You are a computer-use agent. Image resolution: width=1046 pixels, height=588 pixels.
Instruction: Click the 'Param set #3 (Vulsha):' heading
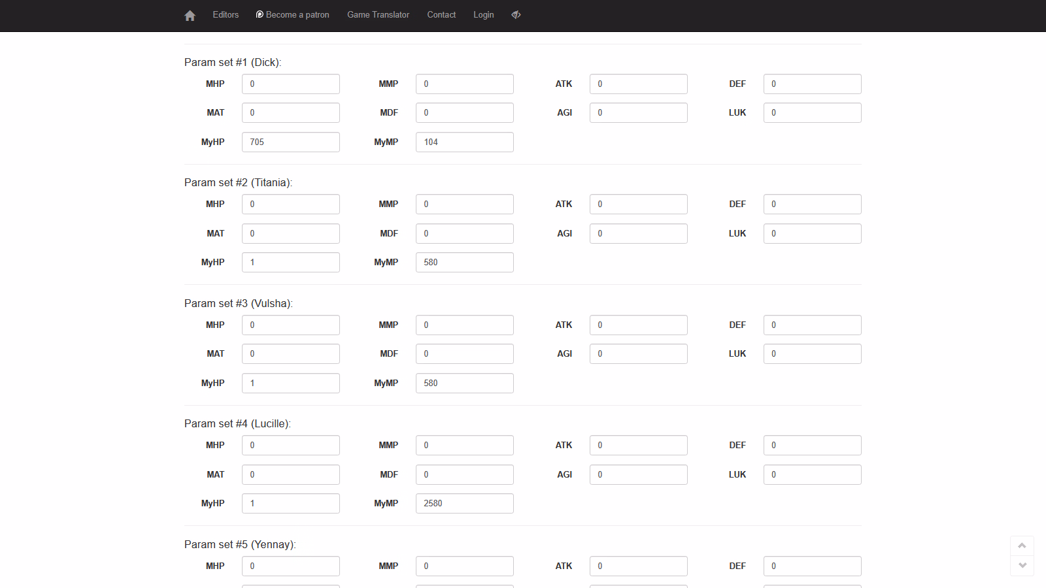[x=239, y=303]
